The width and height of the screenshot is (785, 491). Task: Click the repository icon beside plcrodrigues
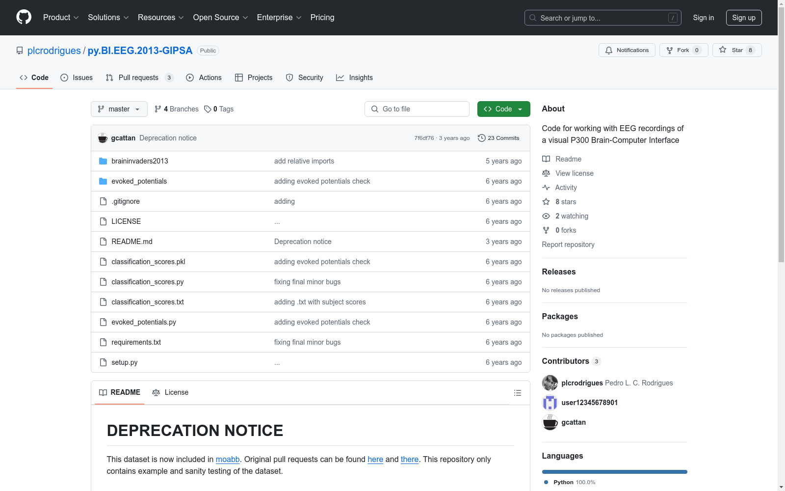(20, 51)
